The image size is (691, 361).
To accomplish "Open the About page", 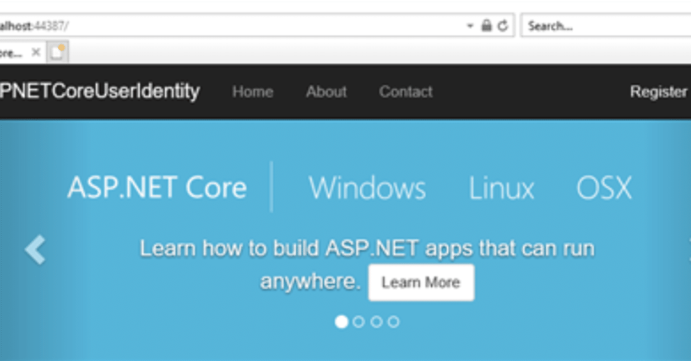I will click(x=326, y=92).
